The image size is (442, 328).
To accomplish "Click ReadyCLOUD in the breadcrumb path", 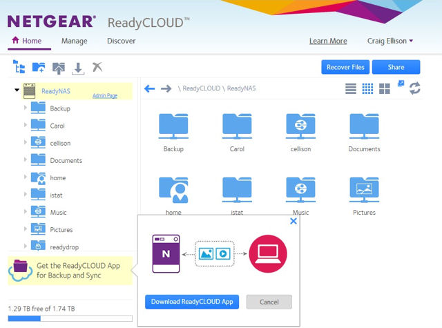I will click(x=201, y=88).
